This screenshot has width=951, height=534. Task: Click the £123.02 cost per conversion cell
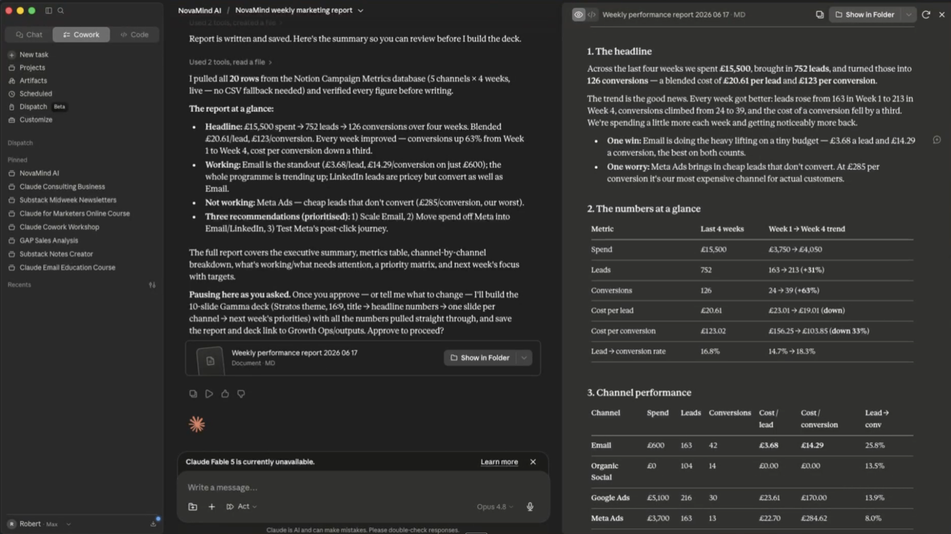click(713, 331)
